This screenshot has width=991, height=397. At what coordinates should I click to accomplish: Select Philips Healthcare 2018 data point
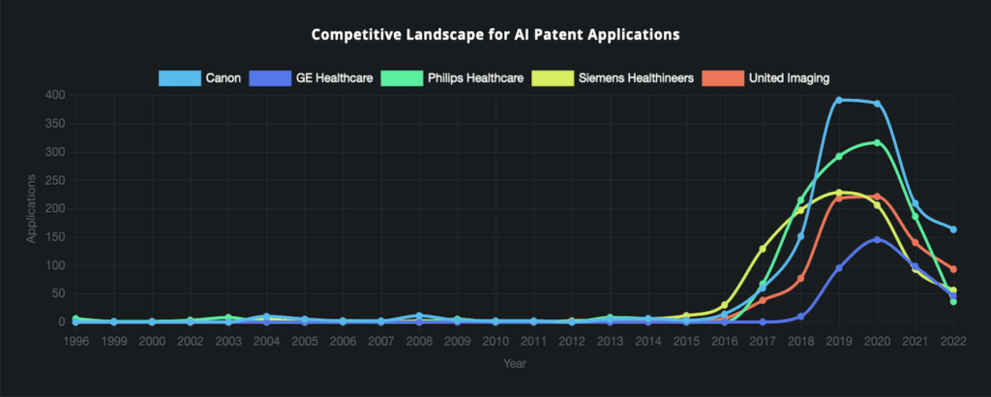tap(800, 200)
